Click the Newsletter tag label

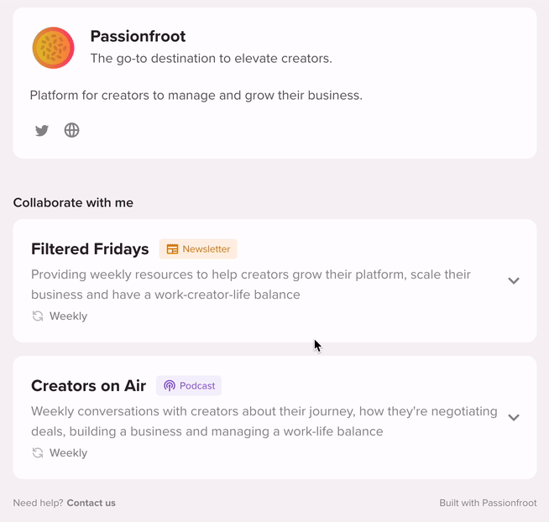[x=207, y=249]
